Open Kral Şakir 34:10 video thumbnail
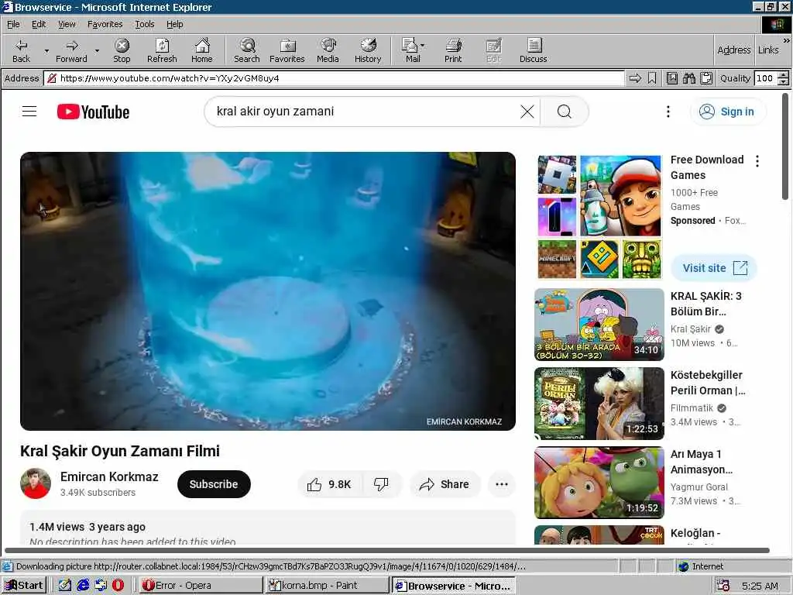The width and height of the screenshot is (793, 595). click(599, 325)
